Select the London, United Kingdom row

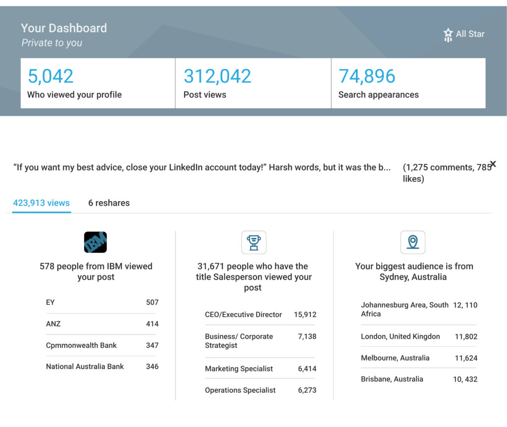[419, 336]
